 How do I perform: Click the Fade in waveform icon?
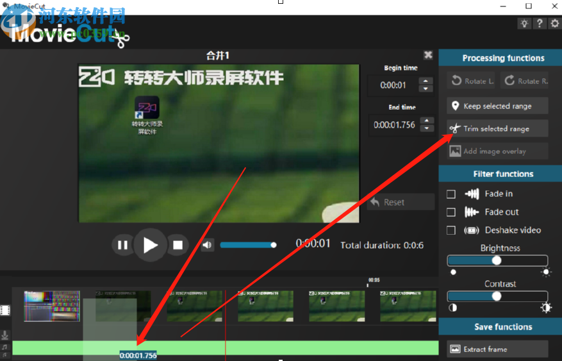[x=472, y=194]
